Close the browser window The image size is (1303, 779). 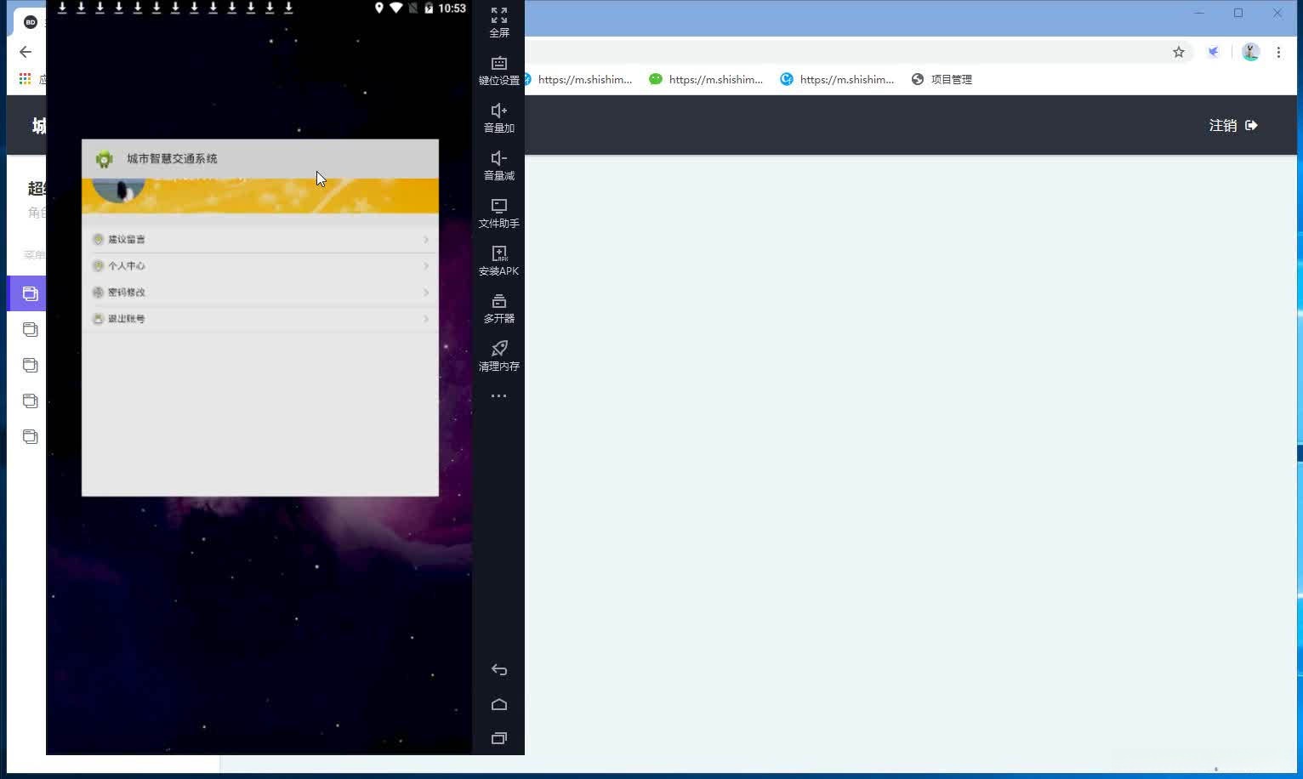coord(1277,13)
